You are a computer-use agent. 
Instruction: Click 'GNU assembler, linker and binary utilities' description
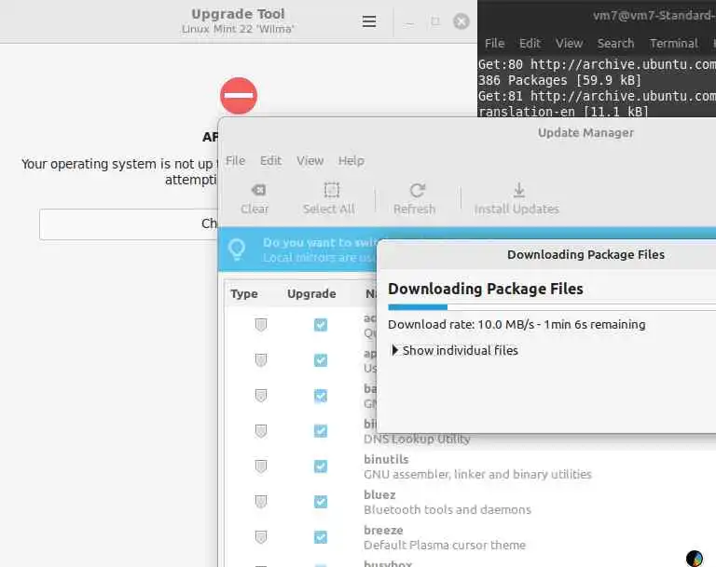click(477, 475)
